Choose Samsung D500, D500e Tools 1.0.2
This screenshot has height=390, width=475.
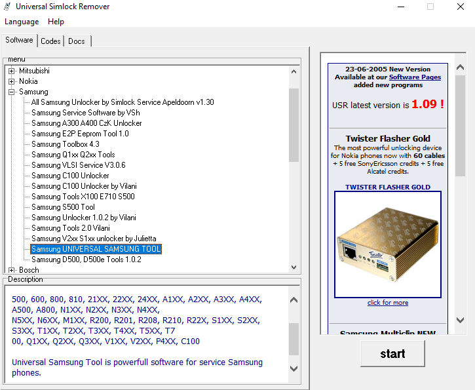point(86,260)
